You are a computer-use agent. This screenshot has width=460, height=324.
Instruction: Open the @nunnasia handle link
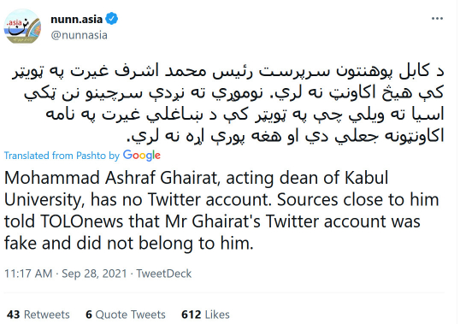pos(79,35)
